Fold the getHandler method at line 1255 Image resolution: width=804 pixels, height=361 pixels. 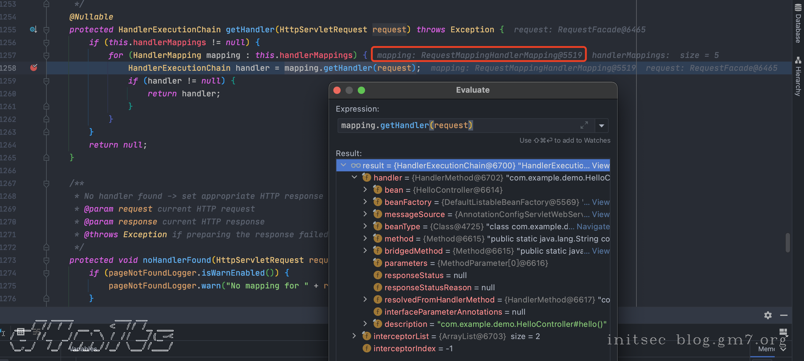(x=46, y=30)
